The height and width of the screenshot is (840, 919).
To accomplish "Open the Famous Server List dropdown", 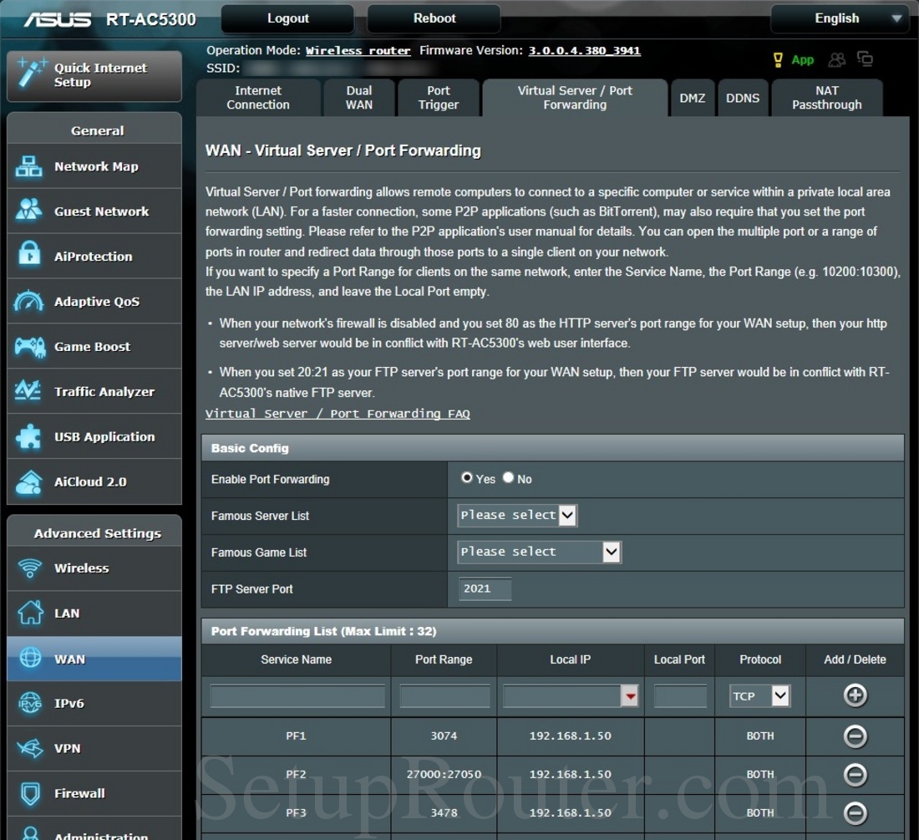I will point(517,515).
